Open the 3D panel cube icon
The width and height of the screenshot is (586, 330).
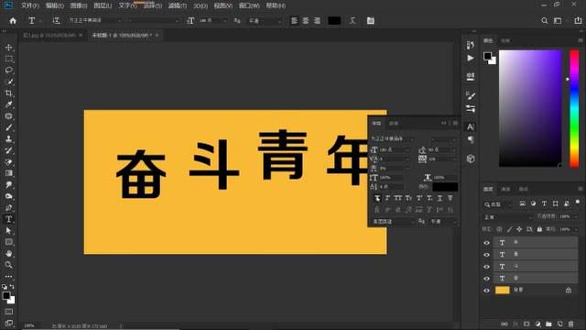pyautogui.click(x=471, y=159)
